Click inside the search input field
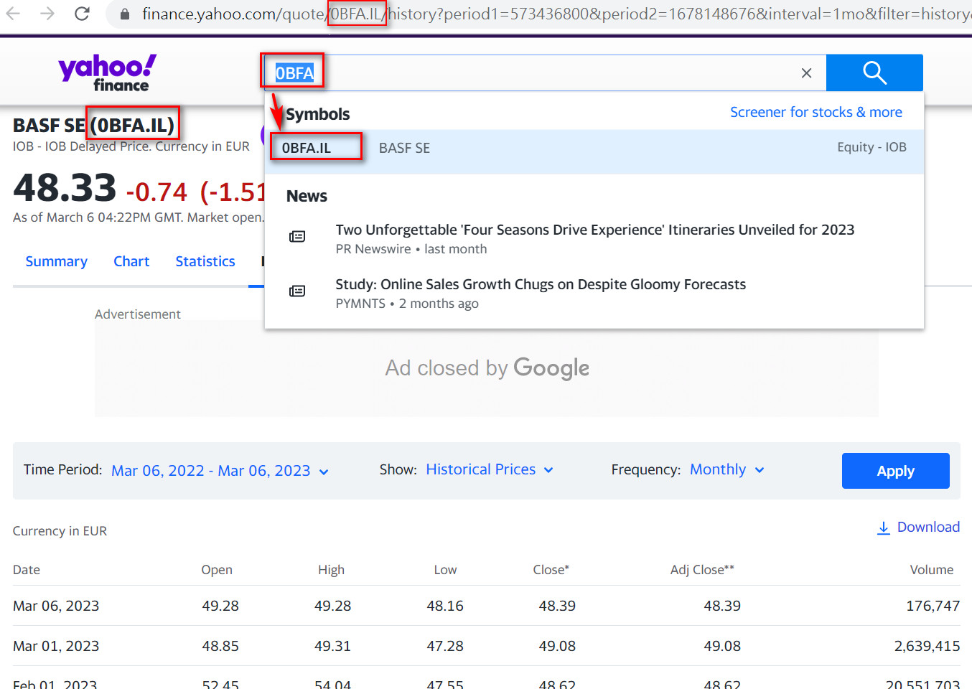Screen dimensions: 972x689 546,72
